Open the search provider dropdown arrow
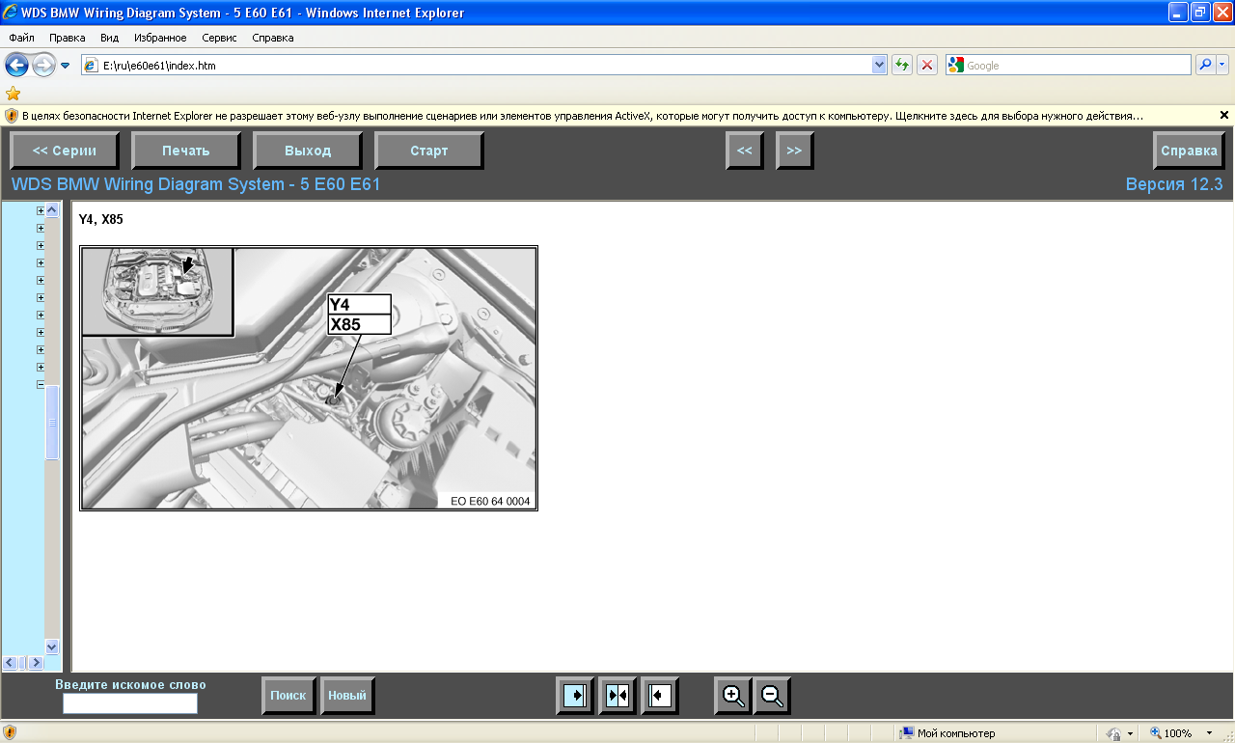 [x=1222, y=65]
